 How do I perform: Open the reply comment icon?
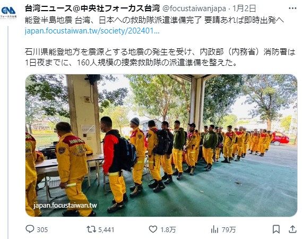pyautogui.click(x=30, y=229)
